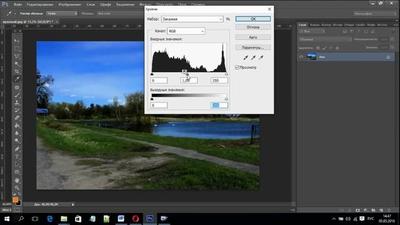Image resolution: width=400 pixels, height=225 pixels.
Task: Switch to the Слои panel tab
Action: tap(302, 25)
